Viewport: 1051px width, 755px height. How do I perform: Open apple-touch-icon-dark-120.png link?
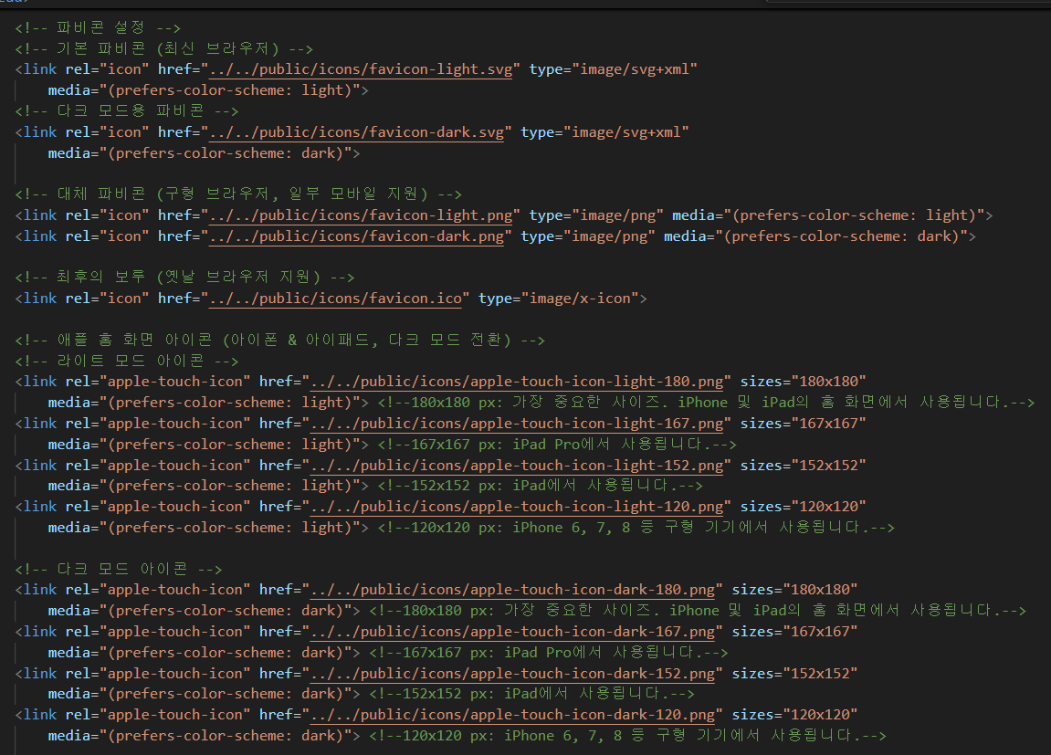pos(513,716)
